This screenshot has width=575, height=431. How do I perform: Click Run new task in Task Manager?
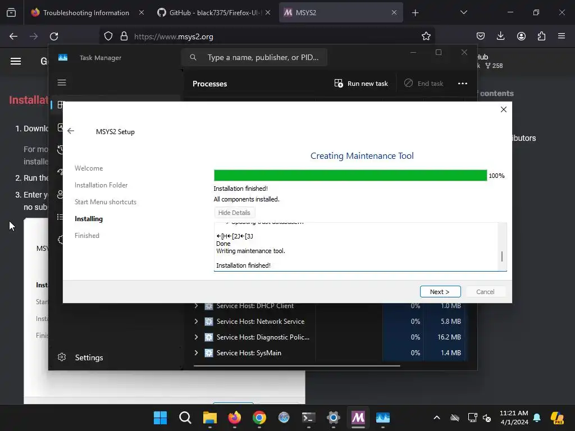pos(361,84)
